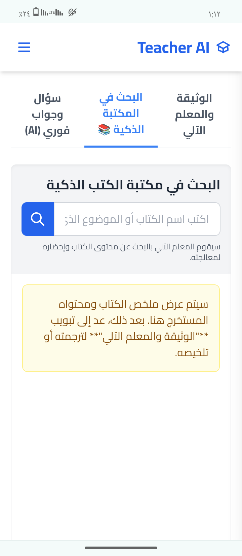242x556 pixels.
Task: Switch to الوثيقة والمعلم الآلي tab
Action: (x=194, y=115)
